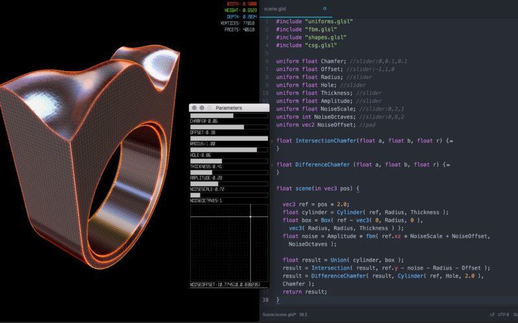Screen dimensions: 518x323
Task: Click the Scene/scene.glsl path in status bar
Action: 279,315
